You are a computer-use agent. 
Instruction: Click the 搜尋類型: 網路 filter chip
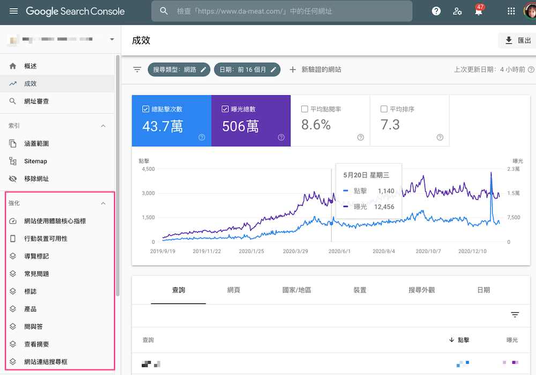click(179, 70)
